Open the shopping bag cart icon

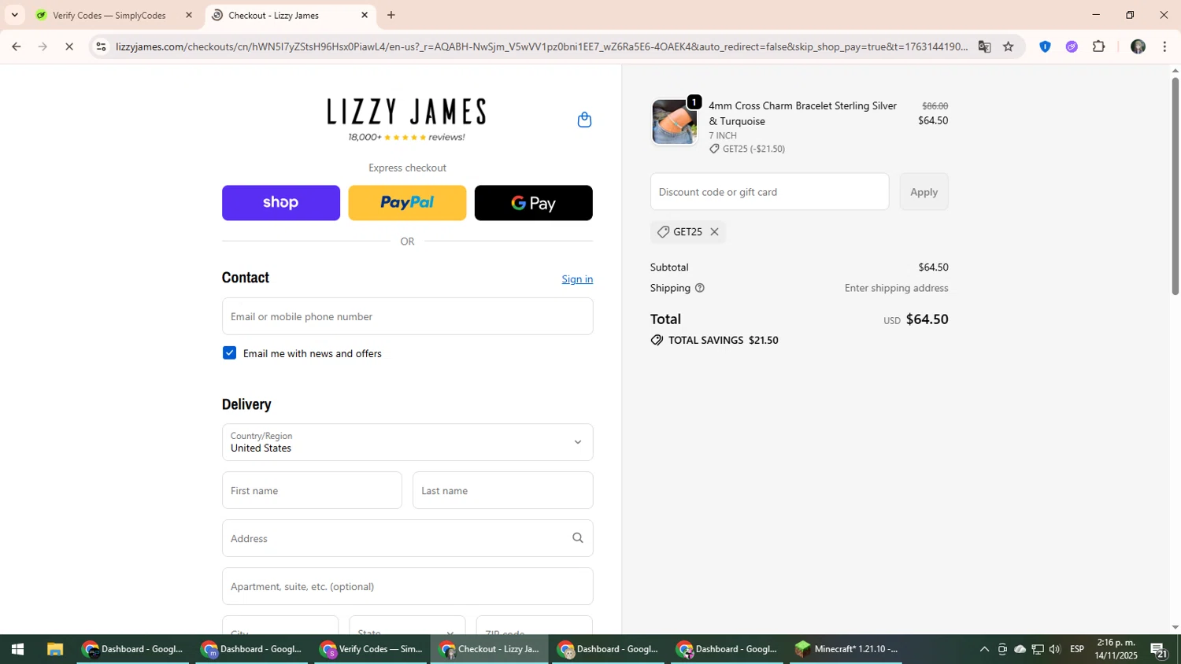tap(584, 120)
